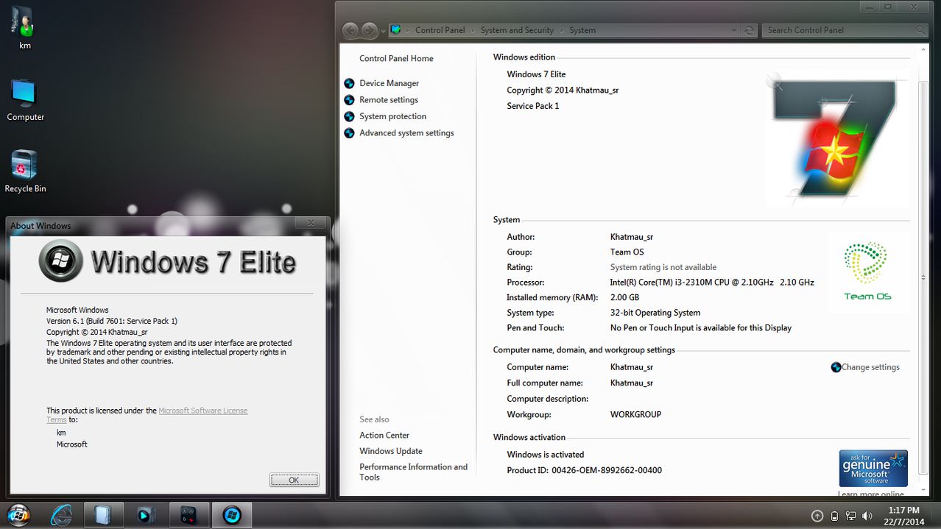Open the recent pages dropdown beside navigation arrows
The height and width of the screenshot is (529, 941).
point(383,30)
